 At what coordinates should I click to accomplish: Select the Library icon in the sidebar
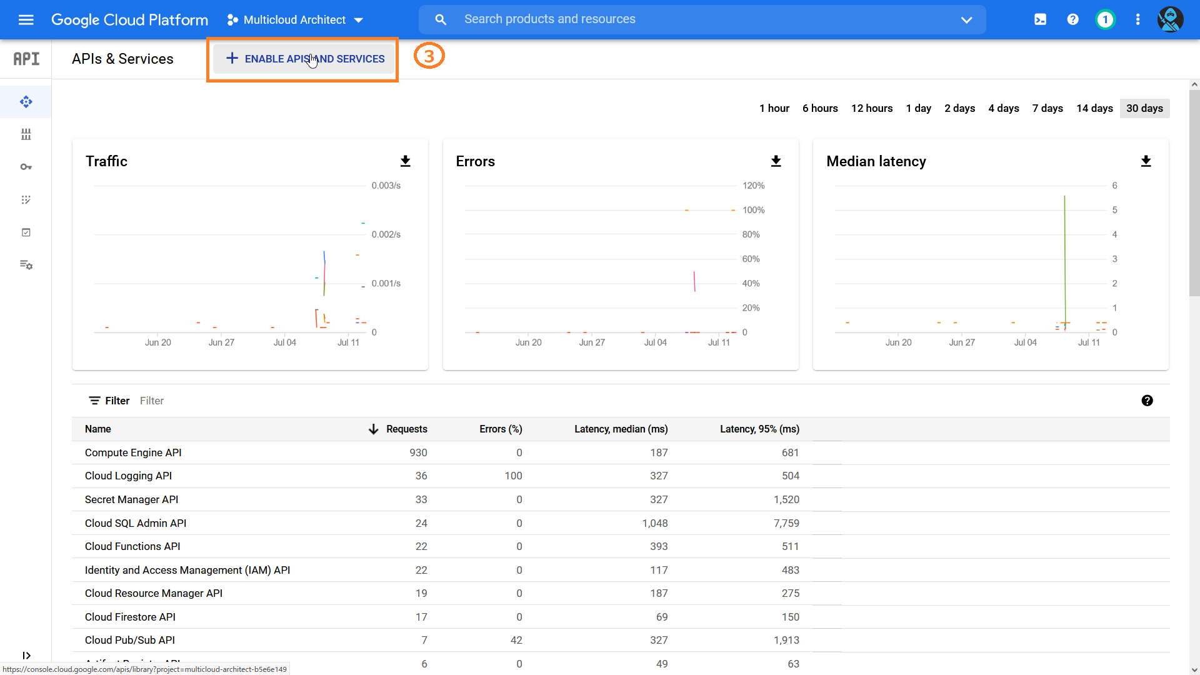point(26,134)
